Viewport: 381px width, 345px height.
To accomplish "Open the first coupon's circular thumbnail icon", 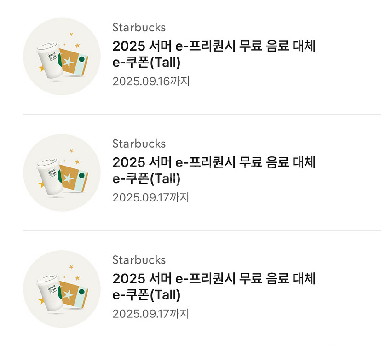I will [62, 57].
